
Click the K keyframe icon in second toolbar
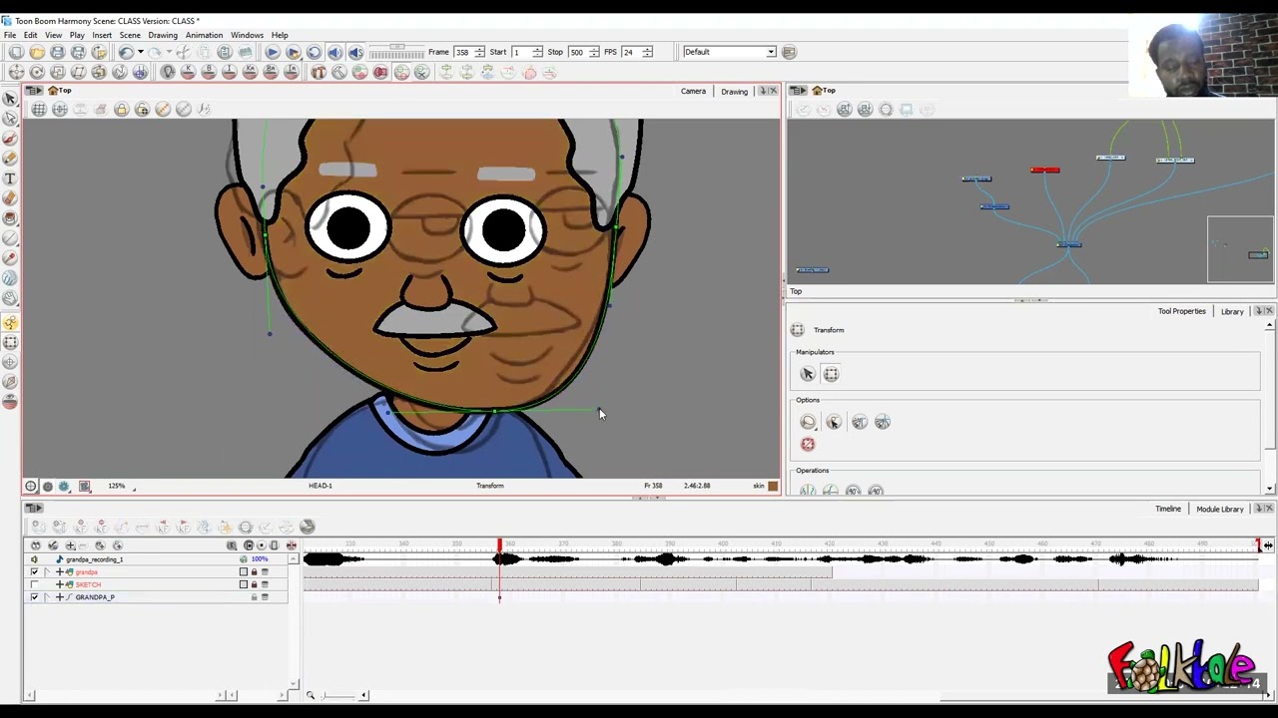[188, 72]
